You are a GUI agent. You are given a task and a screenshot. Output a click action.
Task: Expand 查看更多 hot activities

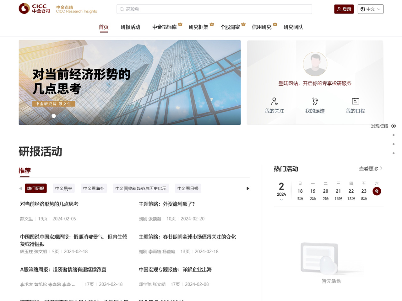(371, 169)
